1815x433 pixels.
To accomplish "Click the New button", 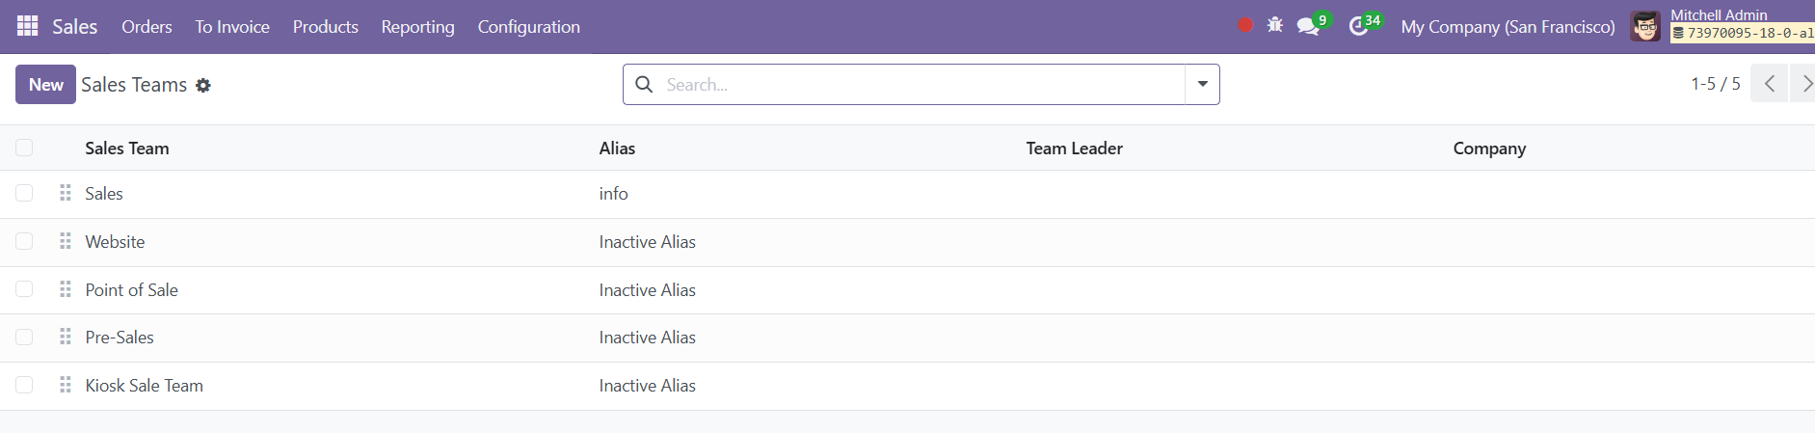I will (x=45, y=85).
